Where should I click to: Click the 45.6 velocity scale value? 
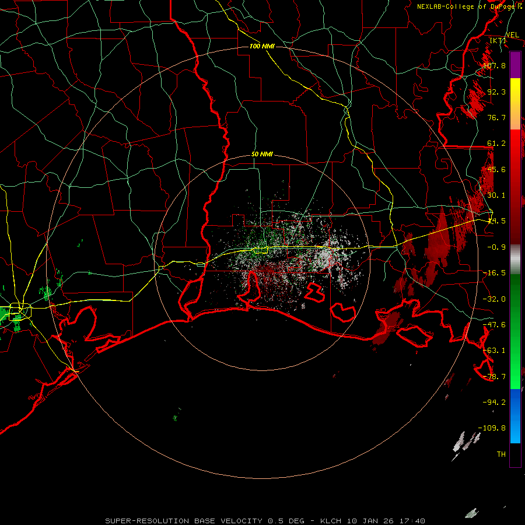point(496,169)
